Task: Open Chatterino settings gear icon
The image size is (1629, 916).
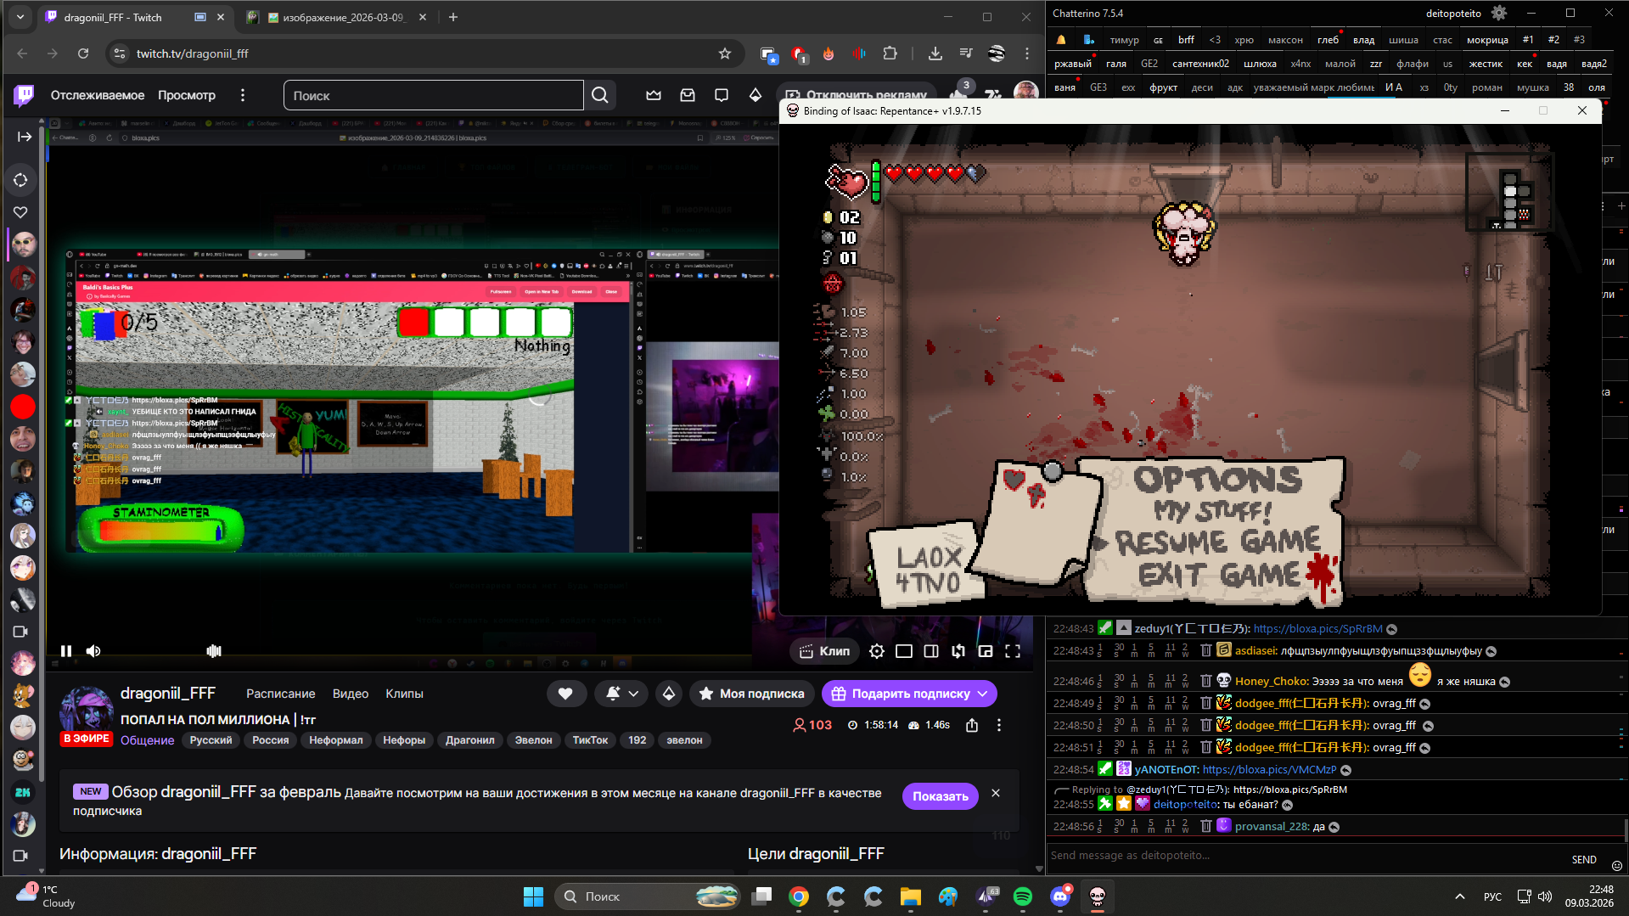Action: tap(1499, 14)
